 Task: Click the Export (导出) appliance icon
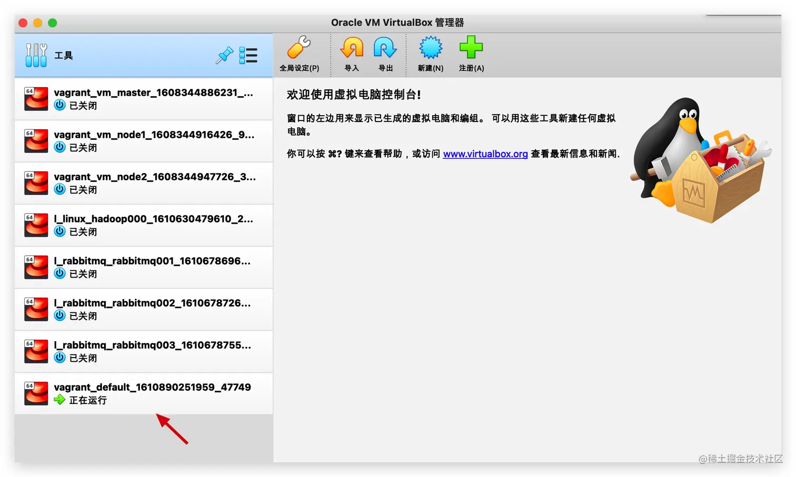385,47
